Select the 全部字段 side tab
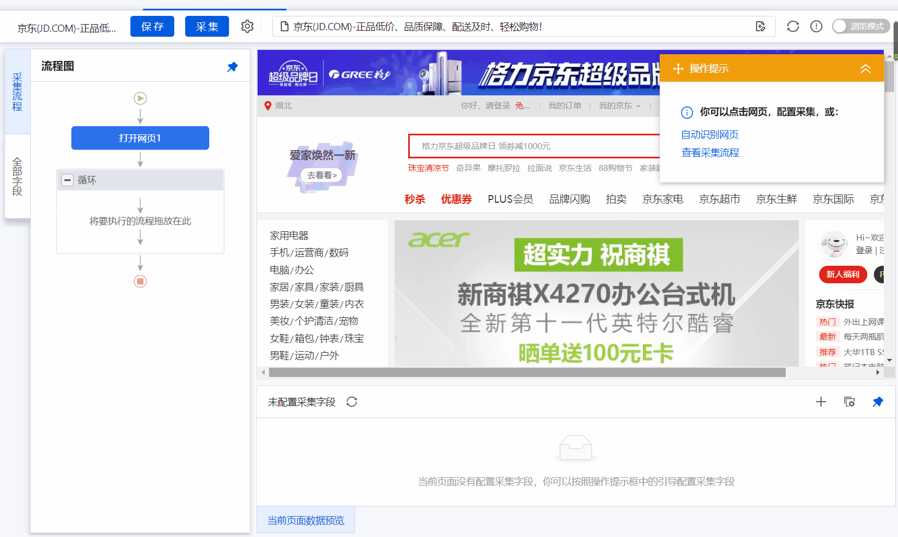The width and height of the screenshot is (898, 537). 18,176
